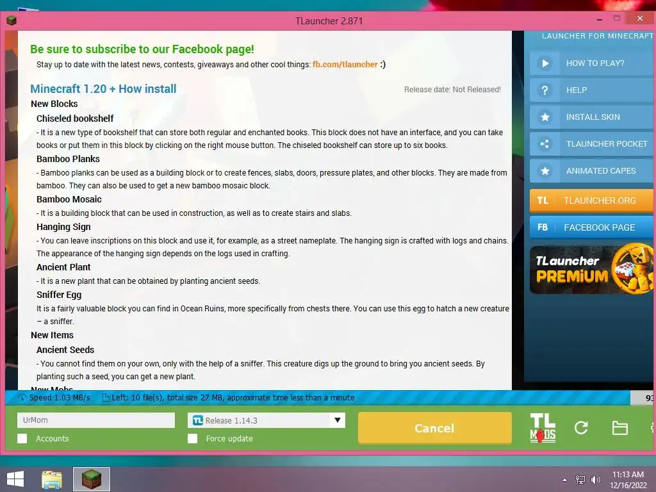Open How To Play? menu item
Image resolution: width=656 pixels, height=492 pixels.
592,63
